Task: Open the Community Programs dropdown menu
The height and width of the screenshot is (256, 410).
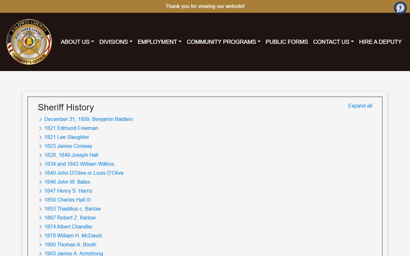Action: 224,42
